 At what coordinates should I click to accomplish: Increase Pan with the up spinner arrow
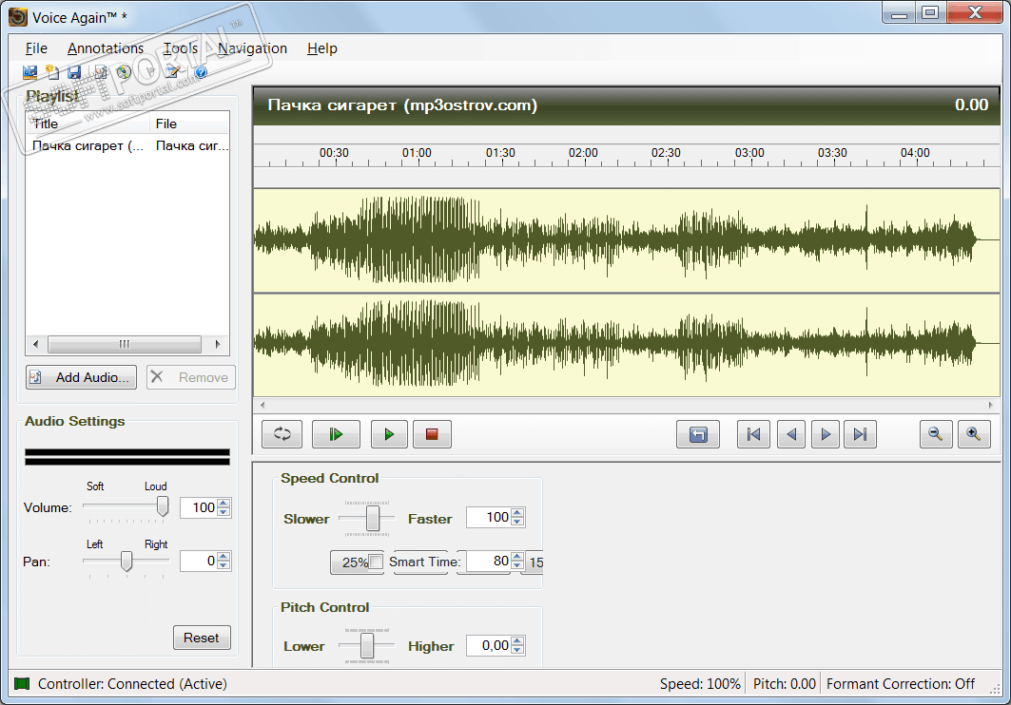224,556
